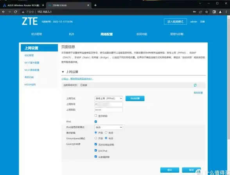
Task: Collapse the 上网设置 section triangle
Action: point(63,72)
